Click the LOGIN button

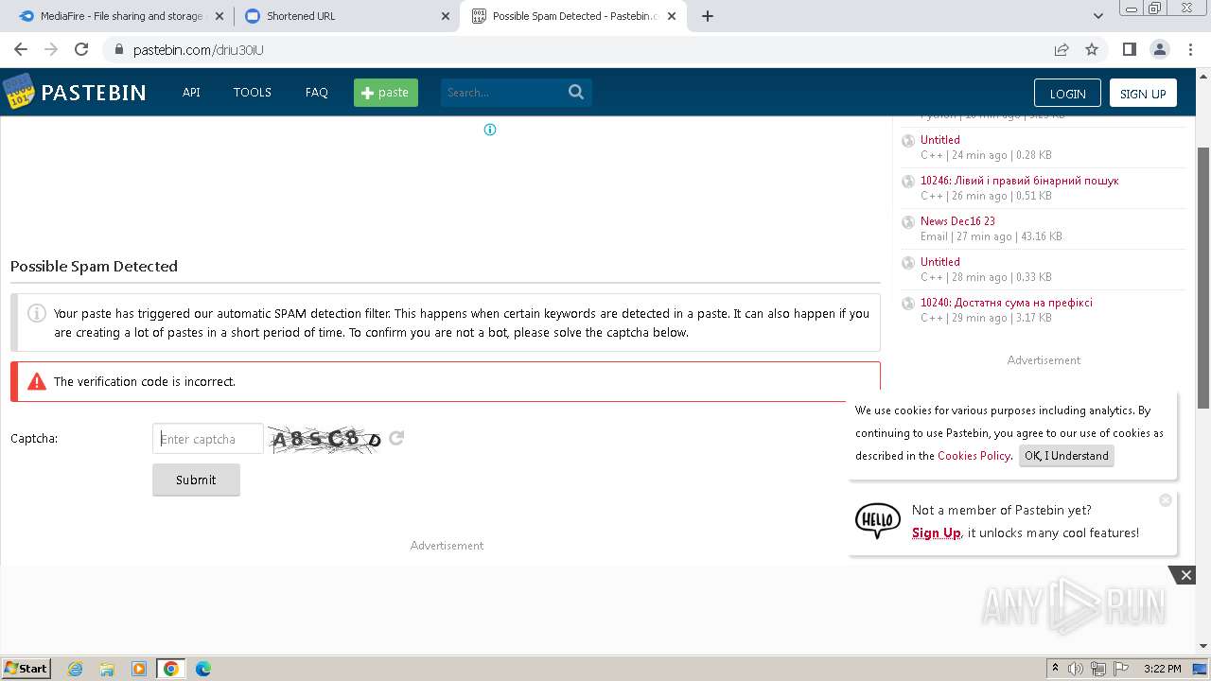pos(1067,93)
